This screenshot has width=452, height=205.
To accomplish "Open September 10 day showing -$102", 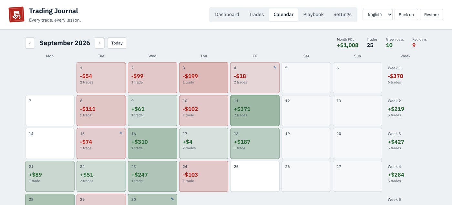I will click(204, 111).
